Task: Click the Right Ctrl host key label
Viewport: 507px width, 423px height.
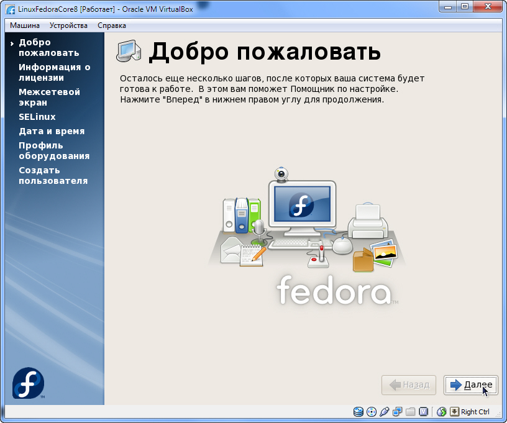Action: [x=475, y=412]
